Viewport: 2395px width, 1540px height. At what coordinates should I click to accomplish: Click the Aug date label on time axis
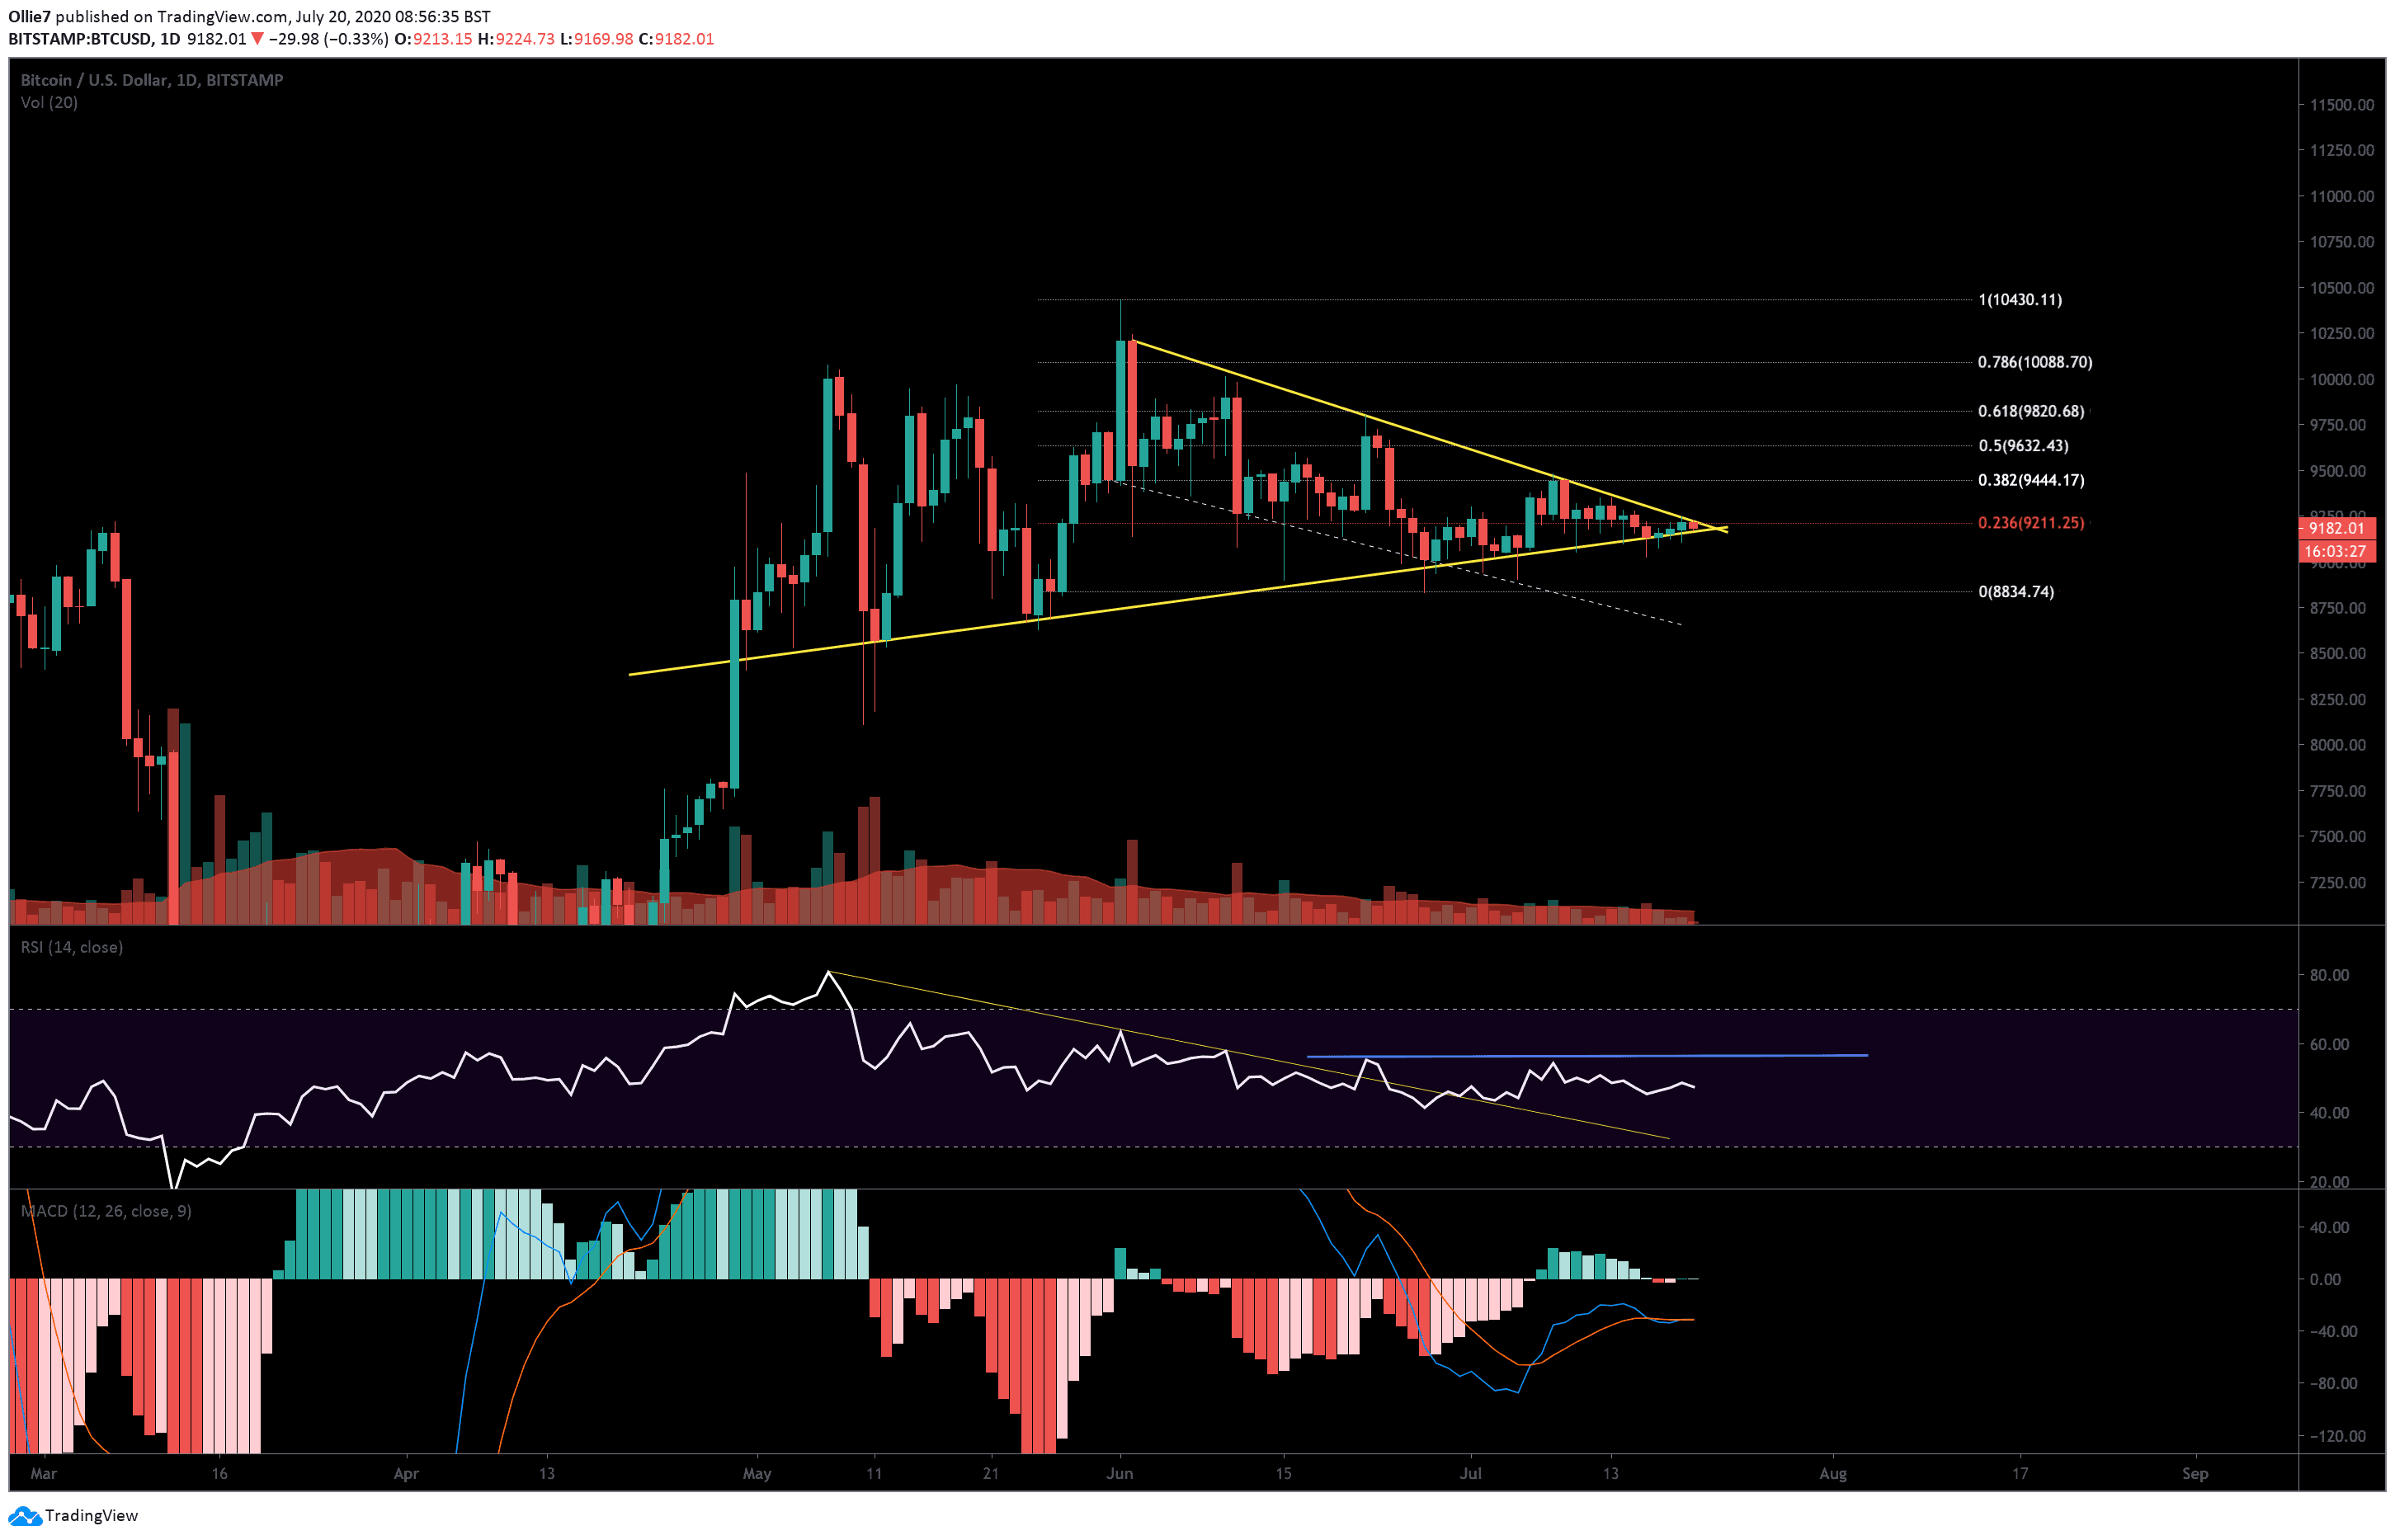click(1833, 1473)
